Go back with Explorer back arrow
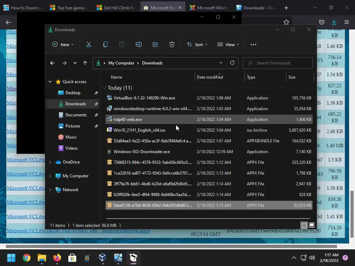This screenshot has height=266, width=355. pyautogui.click(x=52, y=63)
